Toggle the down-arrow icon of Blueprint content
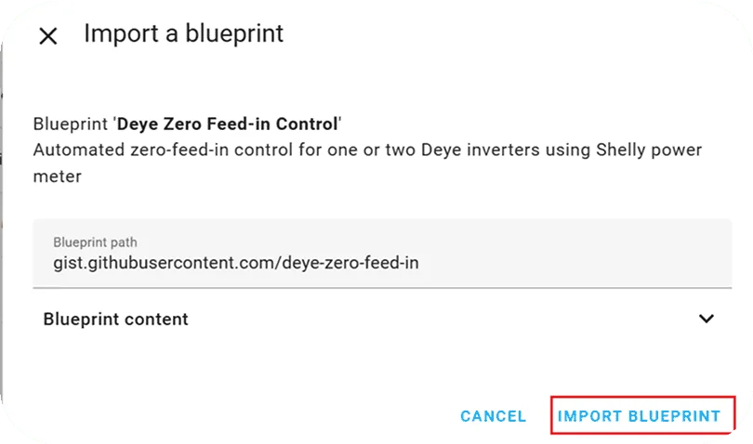The image size is (753, 444). (707, 319)
